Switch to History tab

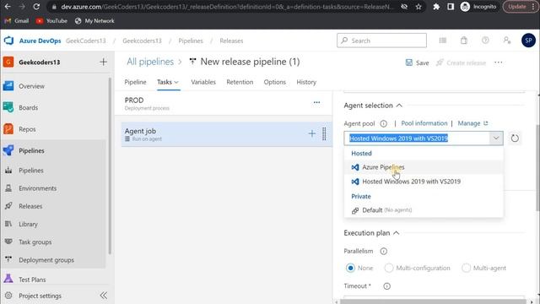tap(306, 82)
